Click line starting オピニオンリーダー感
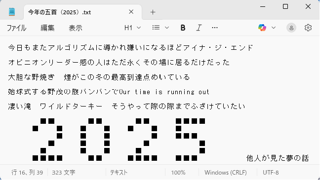This screenshot has height=180, width=320. (x=119, y=62)
